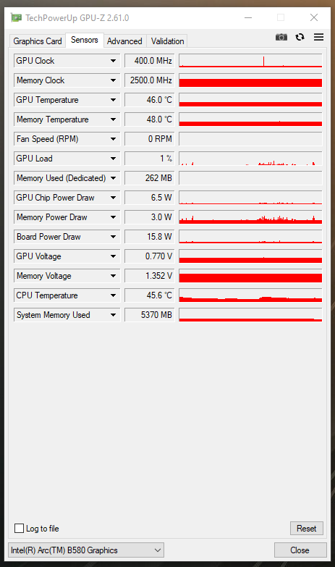Expand the Memory Temperature dropdown
This screenshot has height=567, width=335.
67,119
